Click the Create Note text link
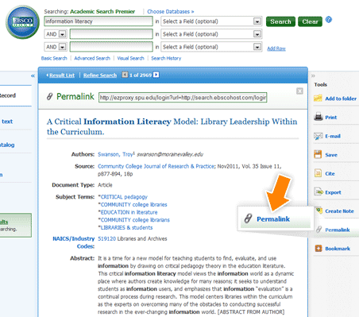This screenshot has width=359, height=317. pyautogui.click(x=339, y=211)
